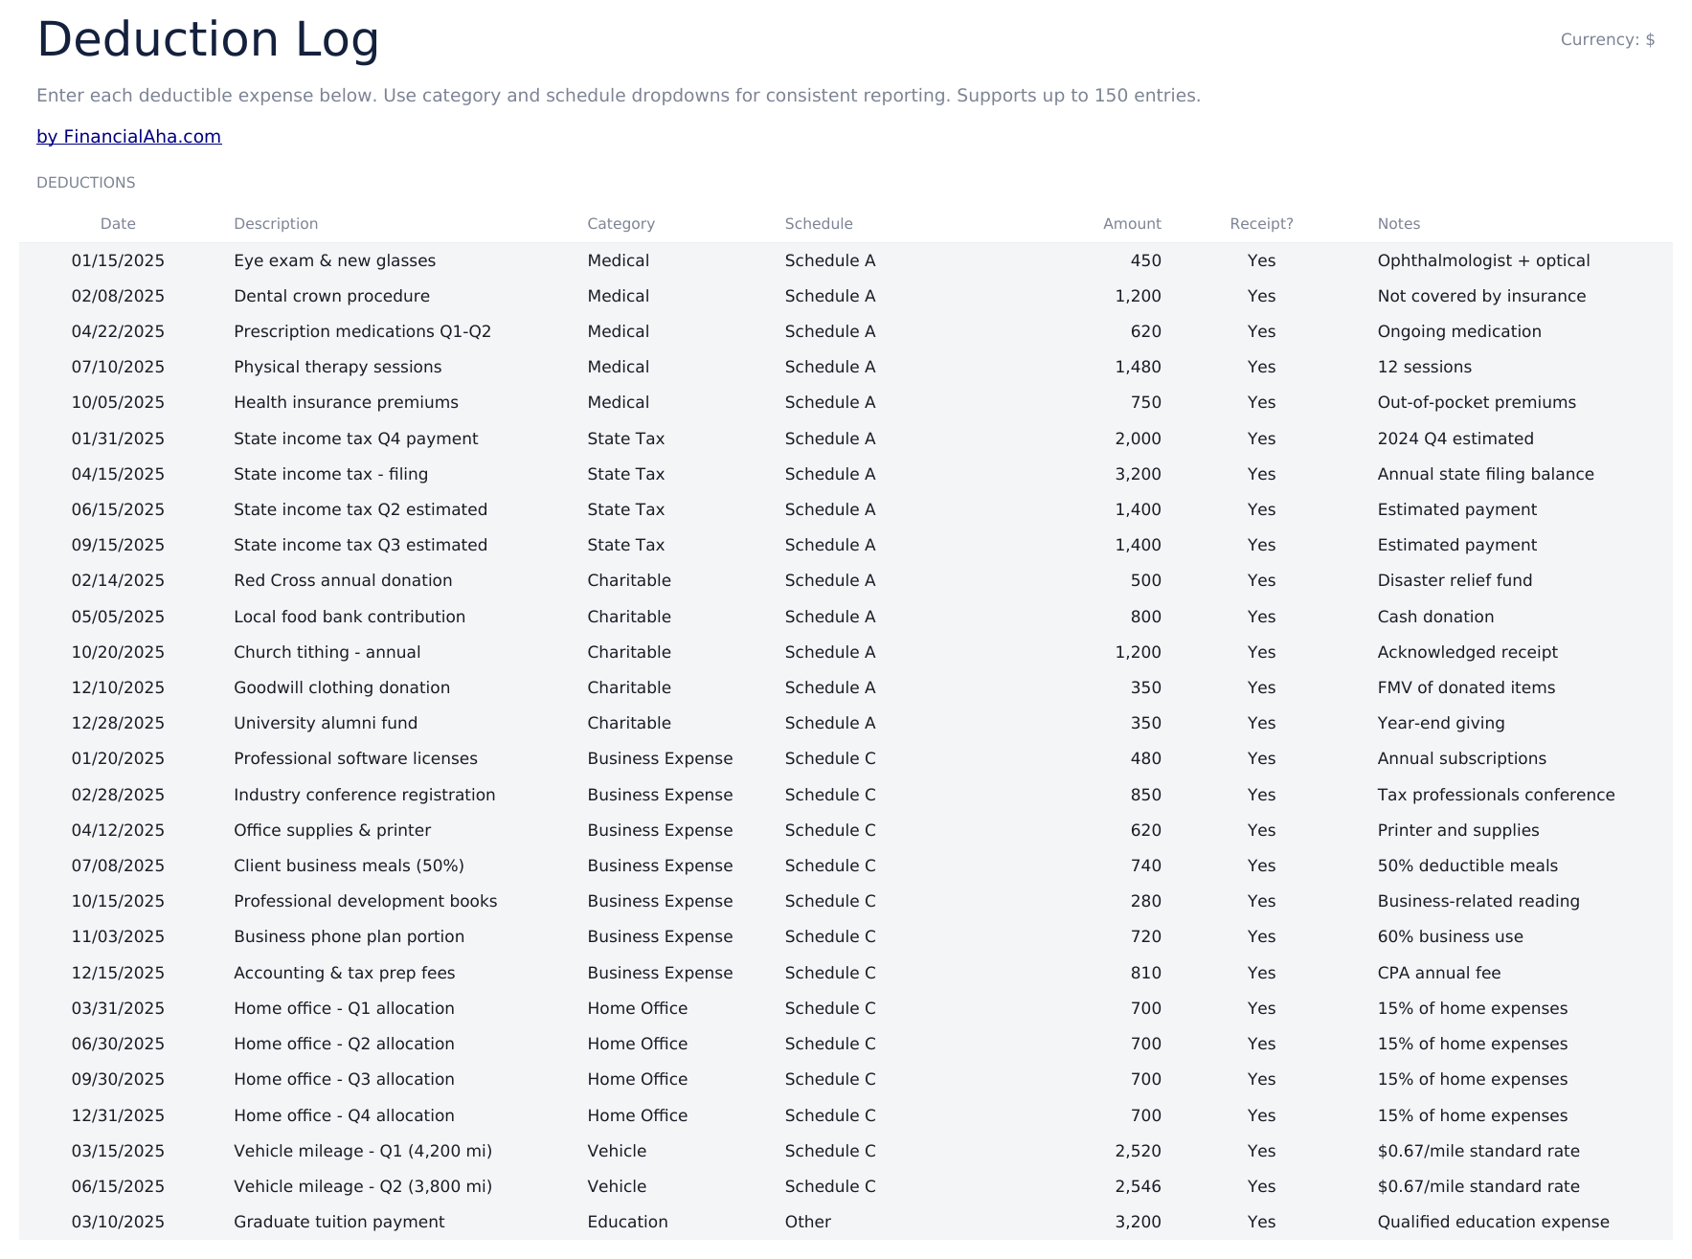This screenshot has width=1692, height=1259.
Task: Click the Notes column header
Action: (1399, 224)
